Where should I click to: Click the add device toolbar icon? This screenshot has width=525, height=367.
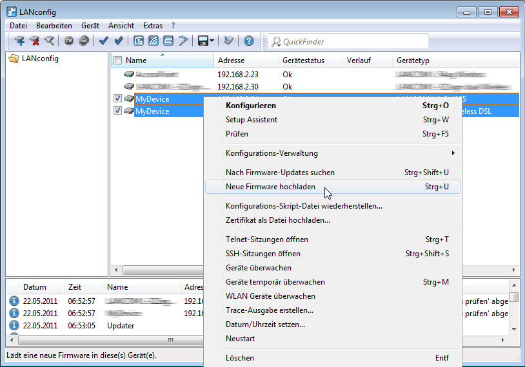click(x=20, y=41)
